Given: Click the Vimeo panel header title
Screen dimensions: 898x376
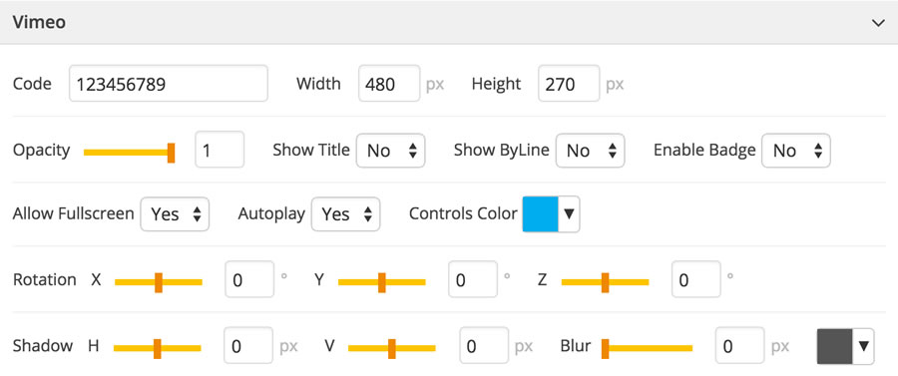Looking at the screenshot, I should (x=39, y=22).
